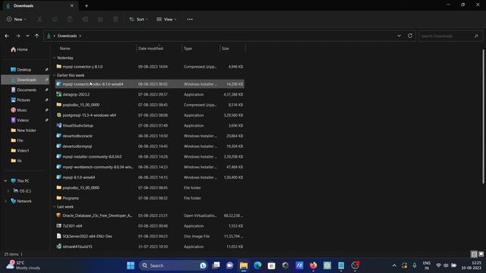
Task: Click the search magnifier icon
Action: tap(476, 36)
